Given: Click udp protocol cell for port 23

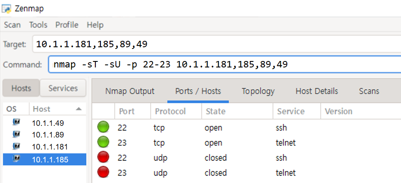Looking at the screenshot, I should (160, 173).
